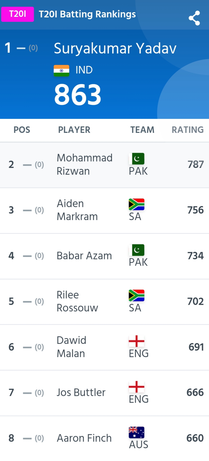Select the Babar Azam name
The image size is (209, 461).
[84, 256]
